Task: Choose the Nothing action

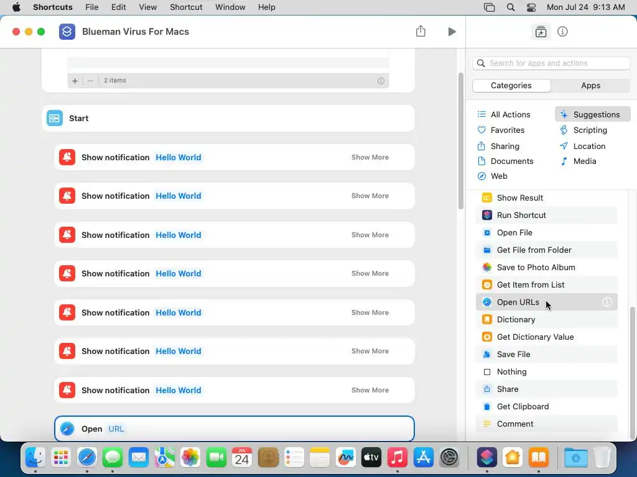Action: [546, 372]
